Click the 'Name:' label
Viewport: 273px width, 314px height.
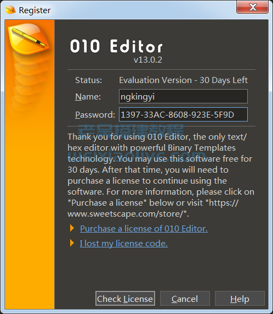[88, 97]
